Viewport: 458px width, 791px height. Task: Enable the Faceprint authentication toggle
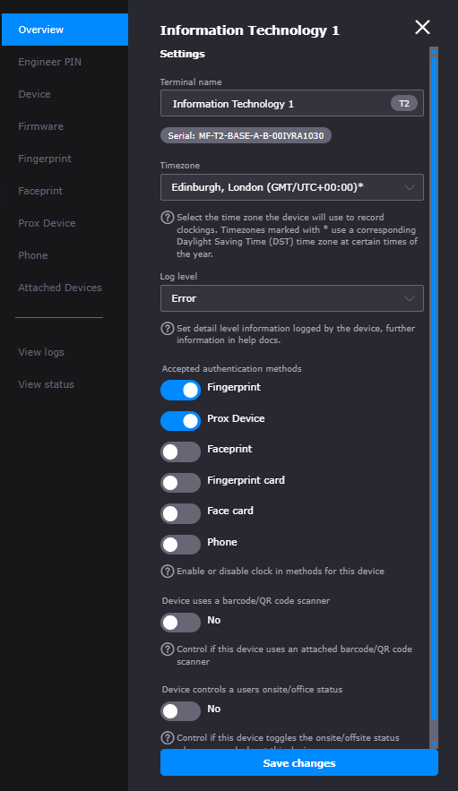(x=180, y=452)
